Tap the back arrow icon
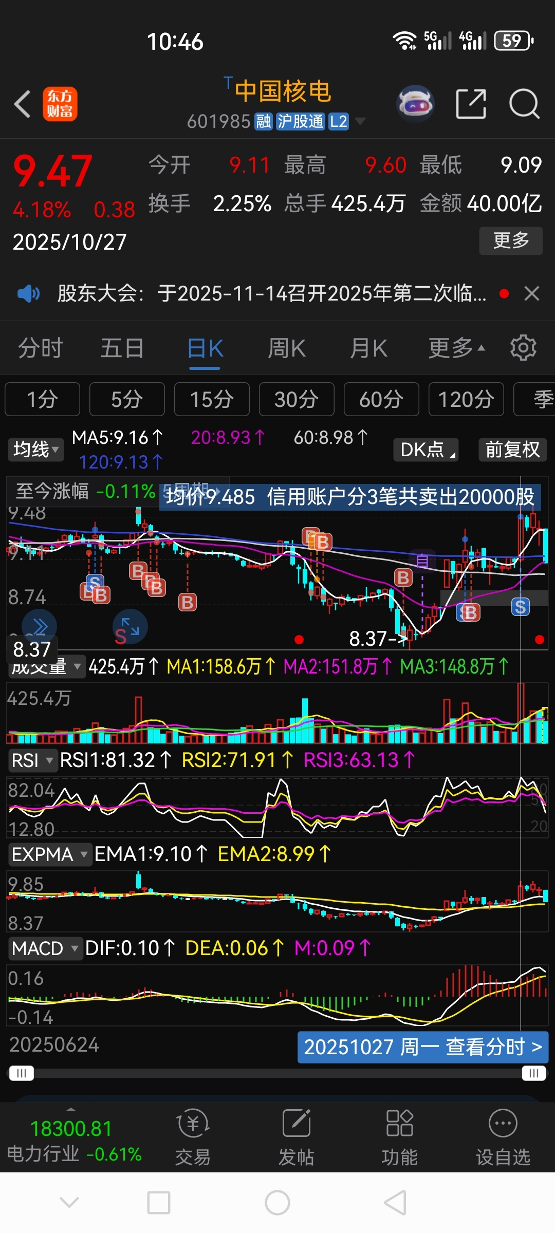 [x=23, y=104]
